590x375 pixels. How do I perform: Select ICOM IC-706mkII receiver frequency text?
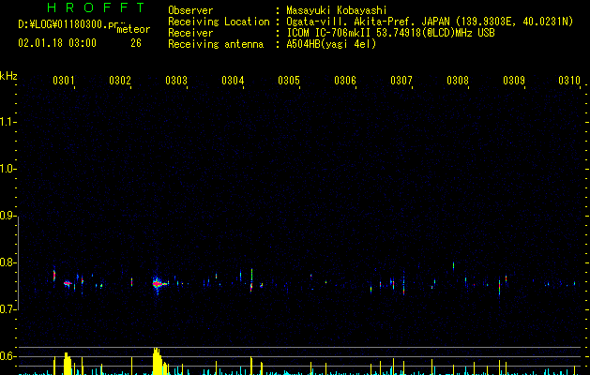[390, 33]
